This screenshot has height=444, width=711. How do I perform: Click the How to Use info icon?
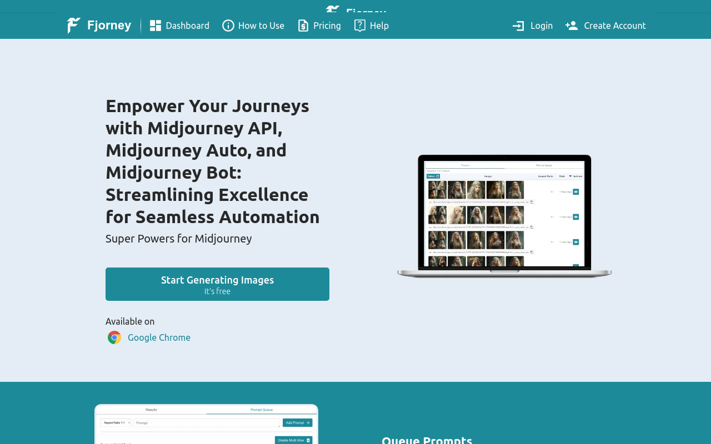pyautogui.click(x=228, y=26)
